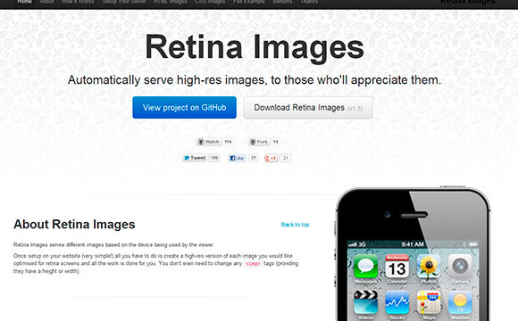Click the About Retina Images heading
The height and width of the screenshot is (321, 518).
click(74, 225)
